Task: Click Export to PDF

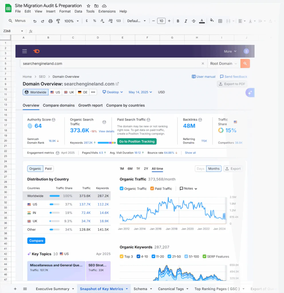Action: pyautogui.click(x=232, y=84)
